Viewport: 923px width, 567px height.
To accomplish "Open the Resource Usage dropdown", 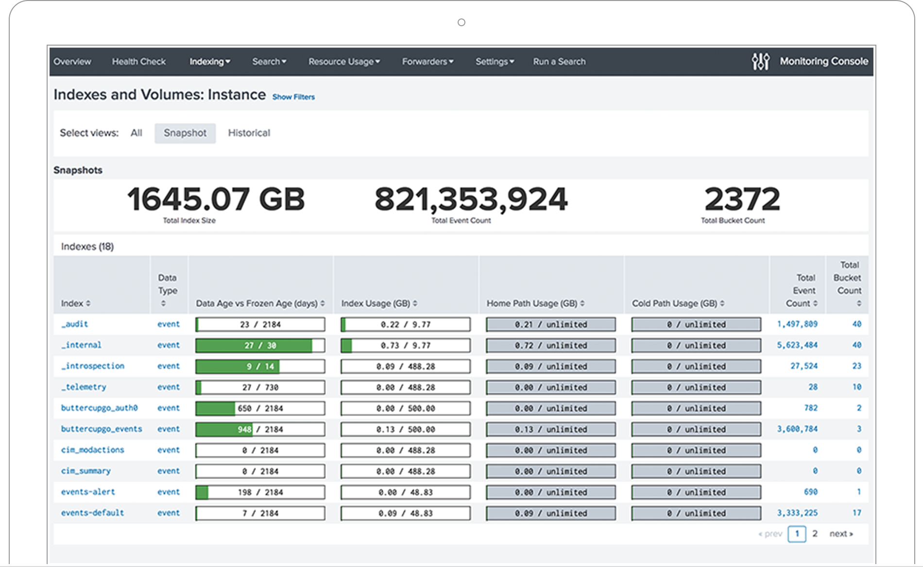I will 343,62.
